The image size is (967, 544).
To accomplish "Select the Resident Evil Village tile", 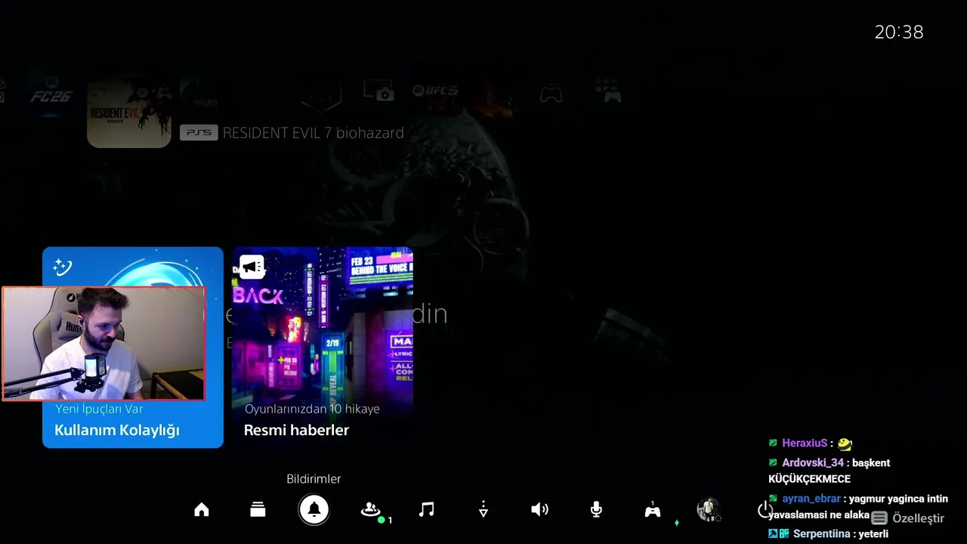I will click(x=201, y=92).
